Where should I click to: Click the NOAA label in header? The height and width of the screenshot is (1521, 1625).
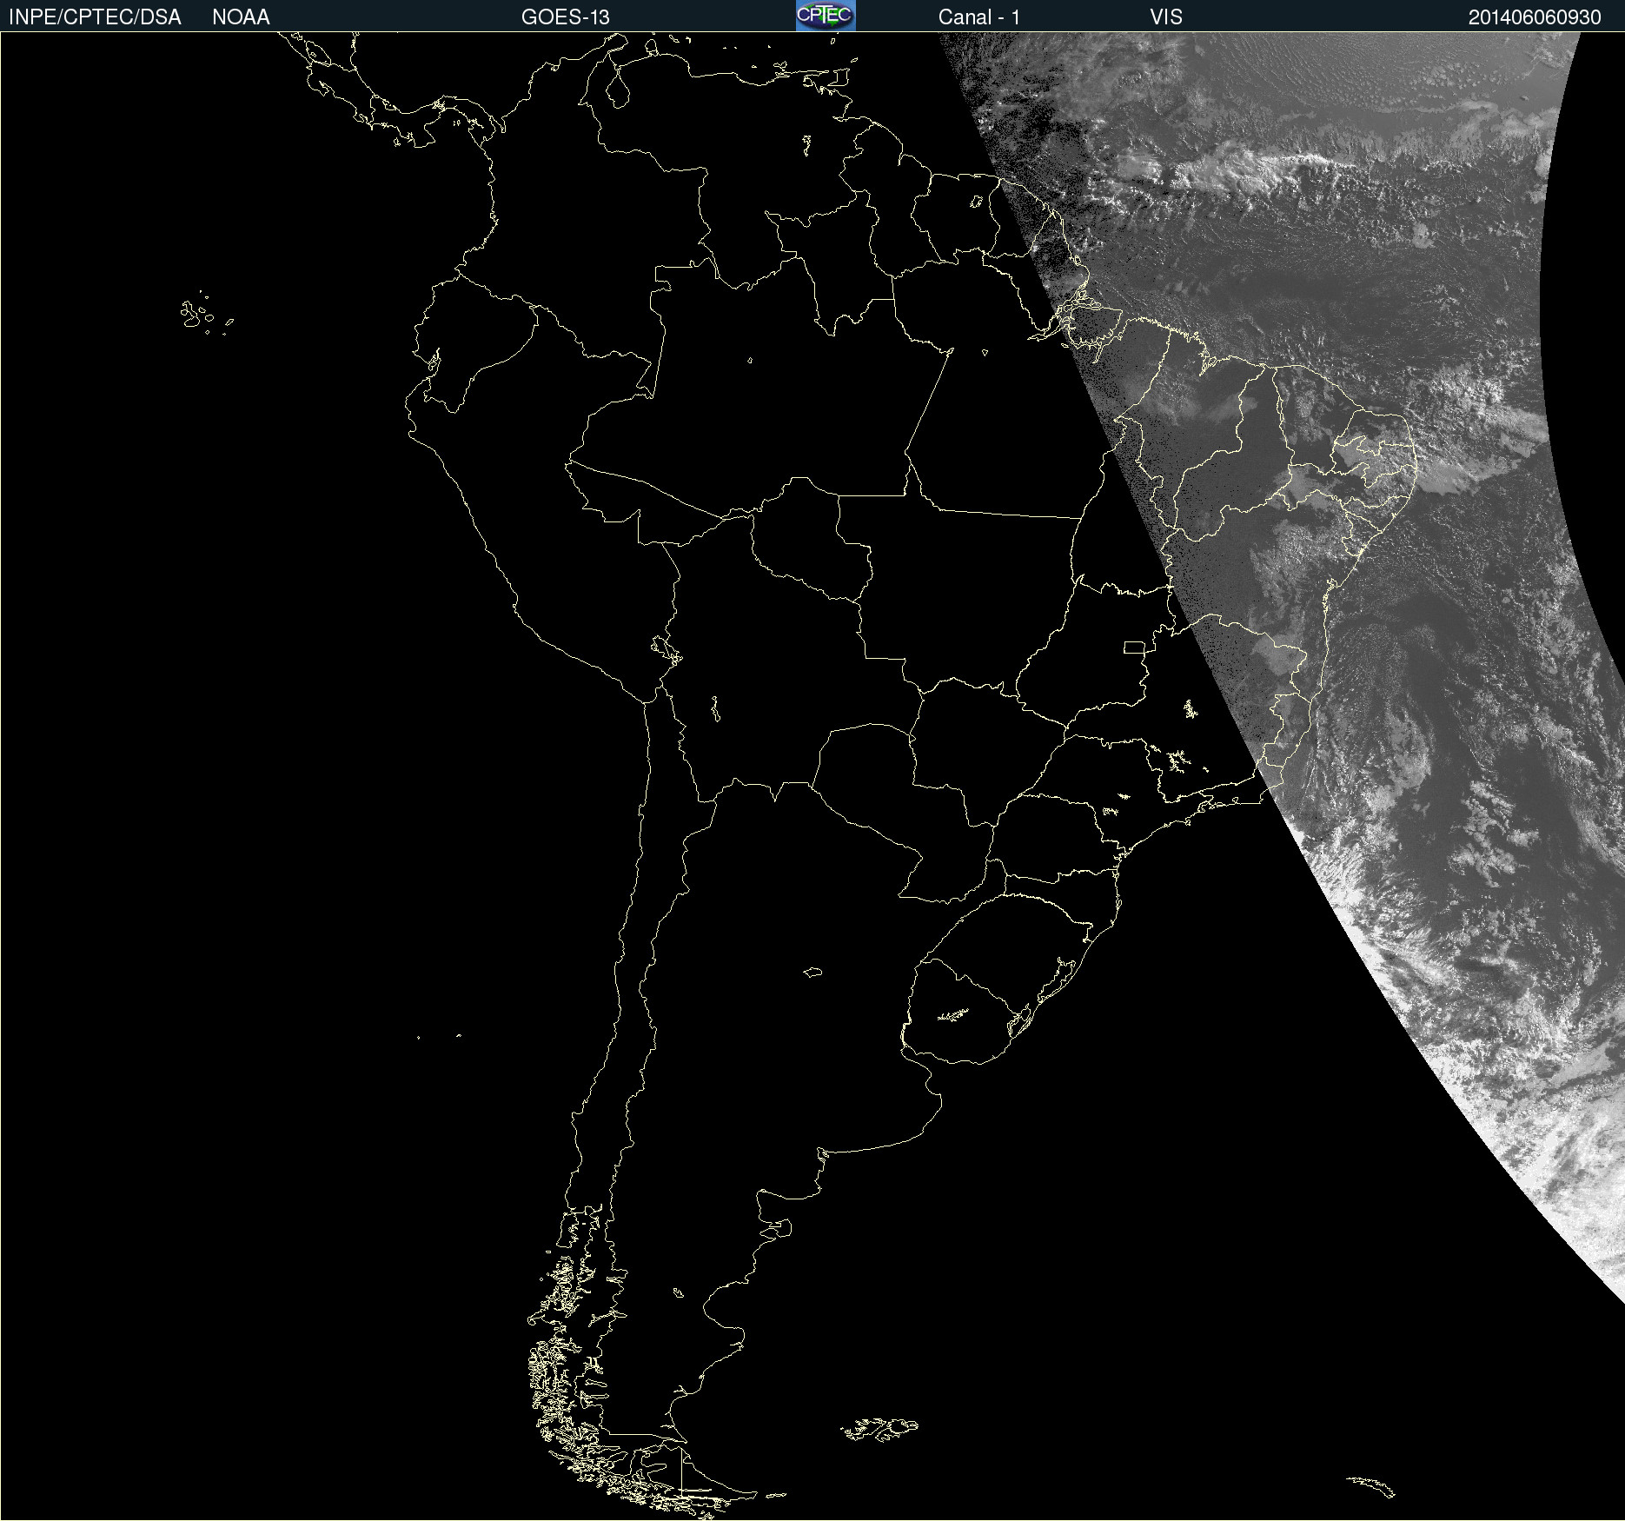pos(241,17)
